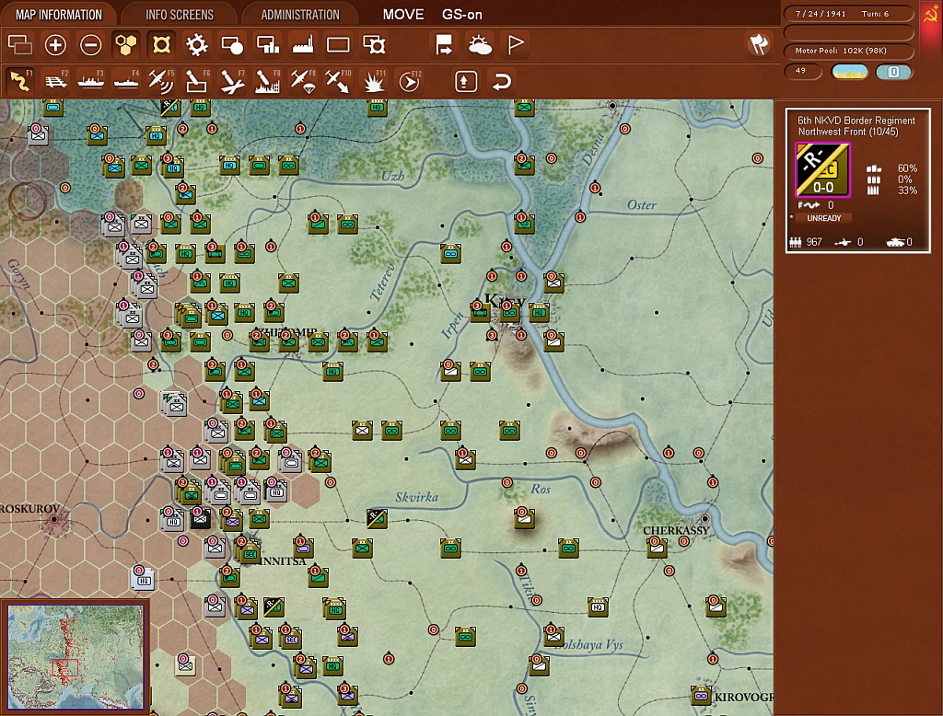Select F1 move mode
The height and width of the screenshot is (716, 943).
(x=20, y=81)
